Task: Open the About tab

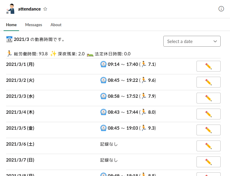Action: tap(56, 25)
